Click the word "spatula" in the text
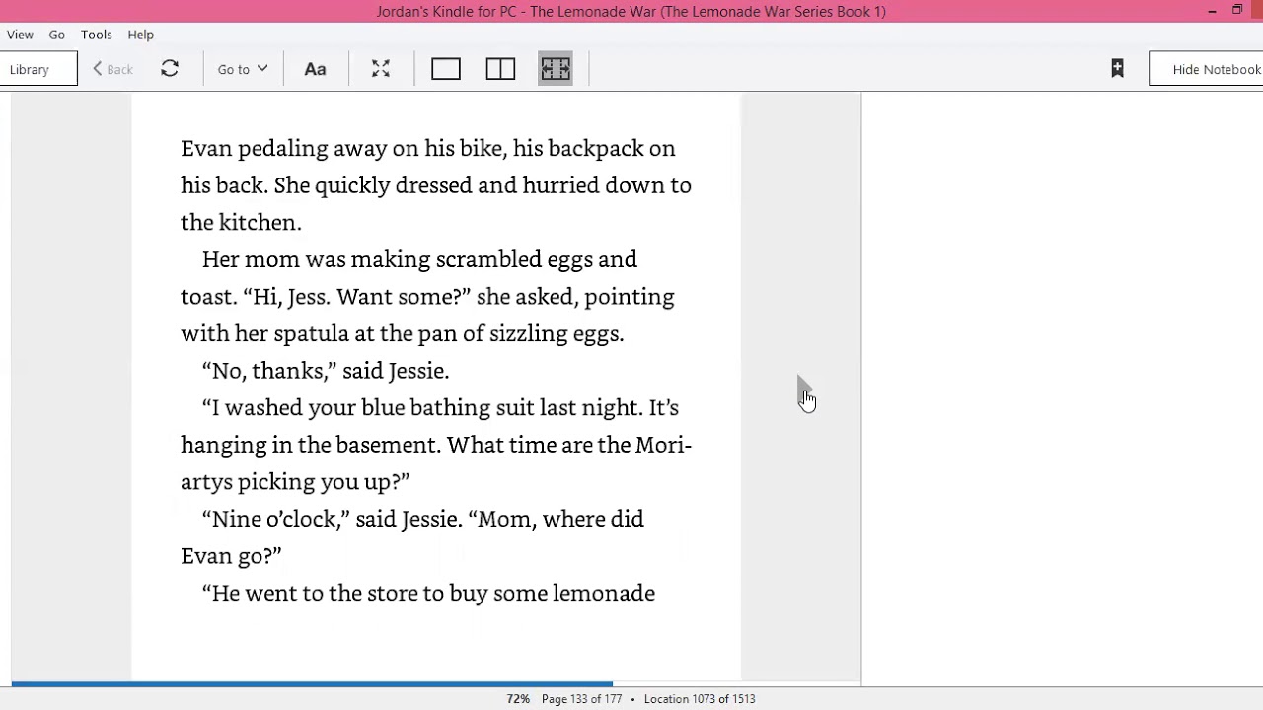This screenshot has height=710, width=1263. [312, 334]
